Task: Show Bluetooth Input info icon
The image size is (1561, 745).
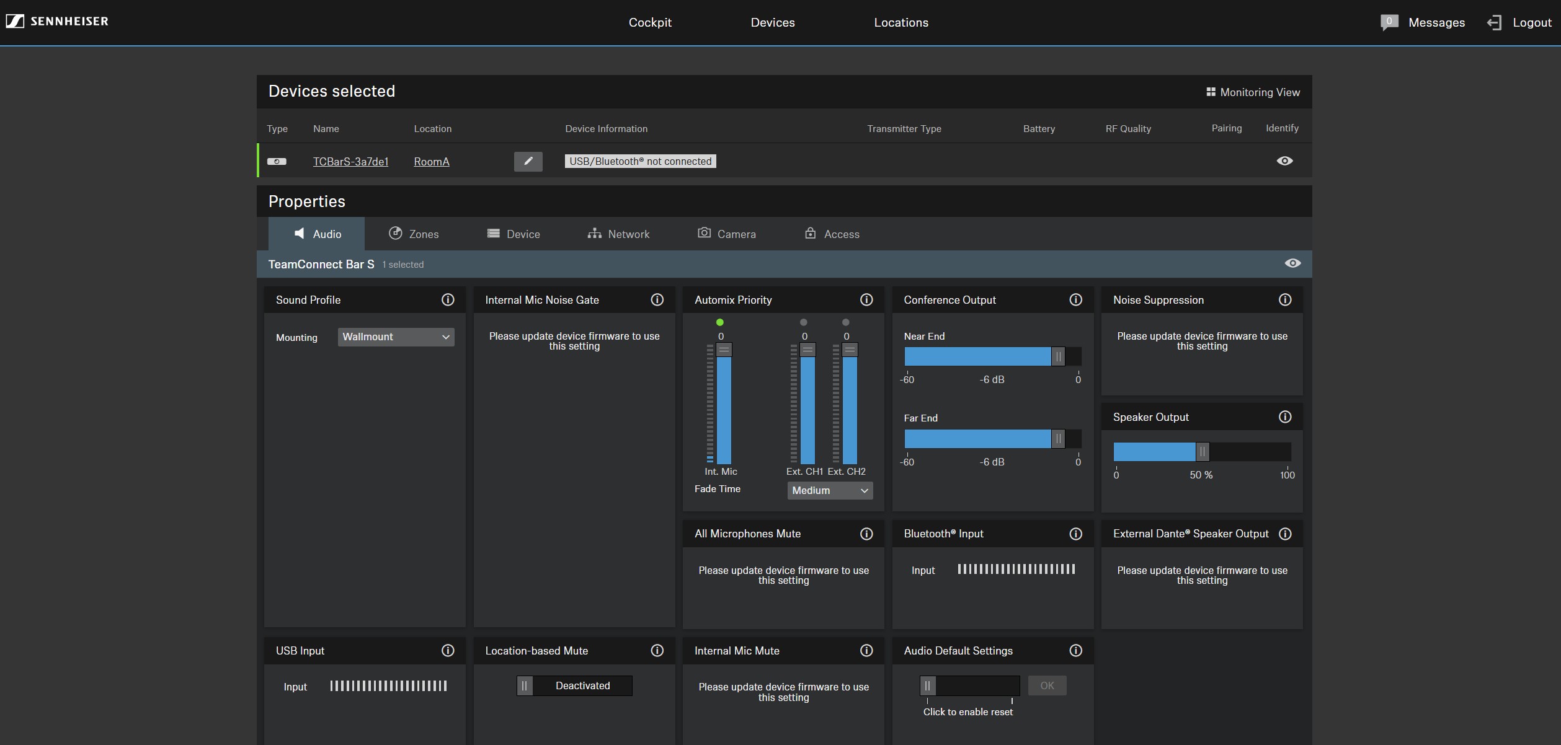Action: tap(1075, 534)
